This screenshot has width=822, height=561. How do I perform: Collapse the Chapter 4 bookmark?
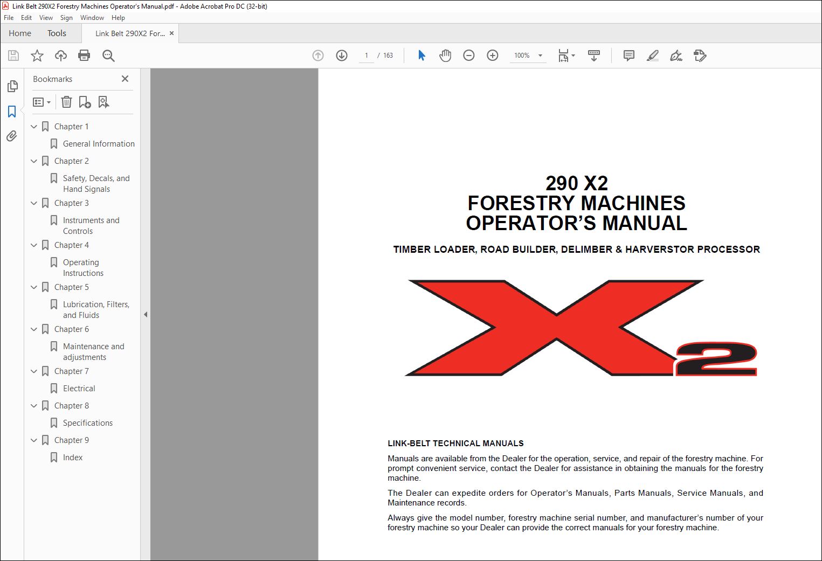[x=34, y=245]
